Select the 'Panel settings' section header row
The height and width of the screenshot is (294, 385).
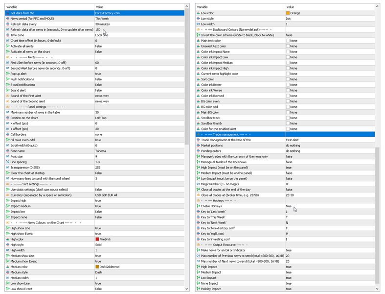(94, 107)
